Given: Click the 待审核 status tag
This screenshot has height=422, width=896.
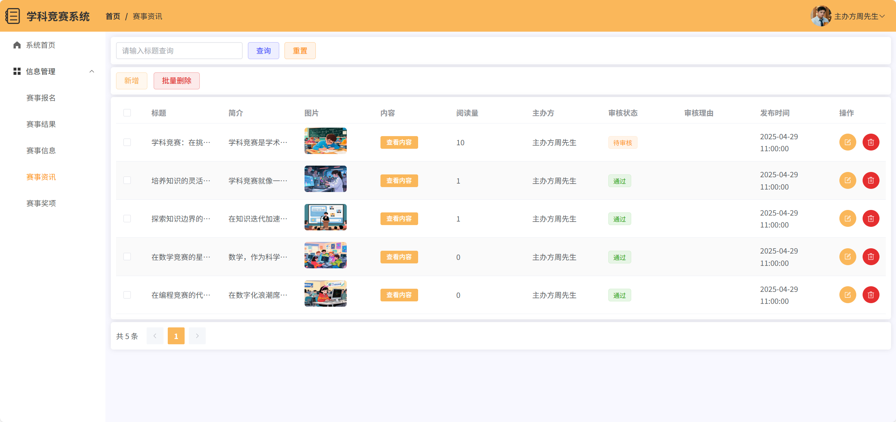Looking at the screenshot, I should click(x=622, y=143).
